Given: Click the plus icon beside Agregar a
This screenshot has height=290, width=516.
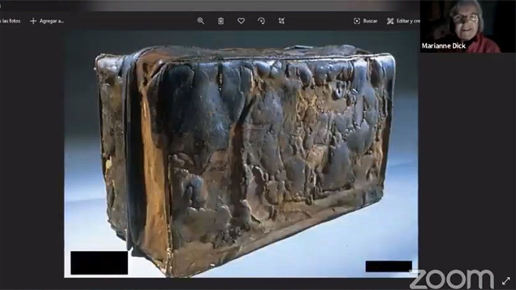Looking at the screenshot, I should [33, 21].
